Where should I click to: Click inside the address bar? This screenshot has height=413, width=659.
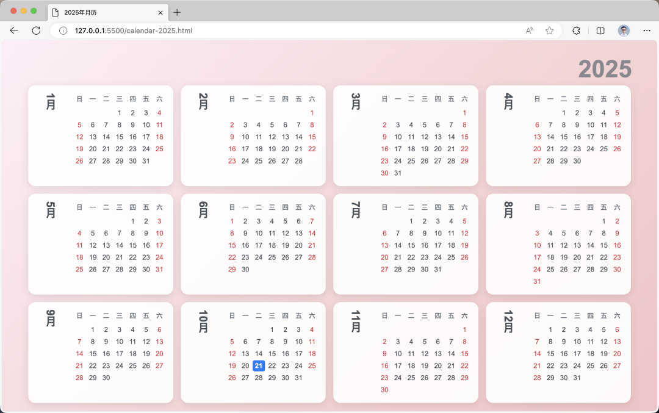[x=244, y=31]
